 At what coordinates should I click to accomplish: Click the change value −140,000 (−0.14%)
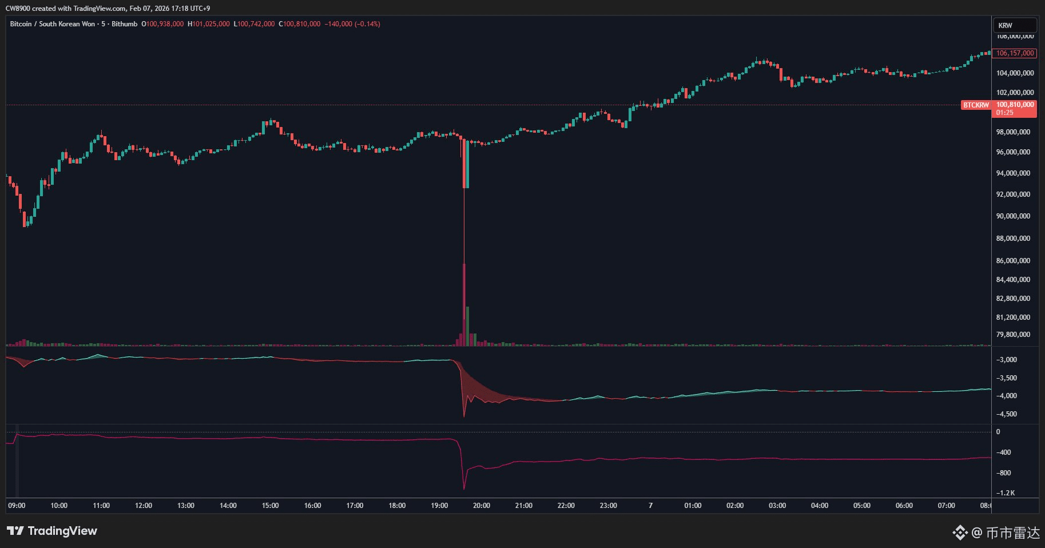click(x=352, y=24)
